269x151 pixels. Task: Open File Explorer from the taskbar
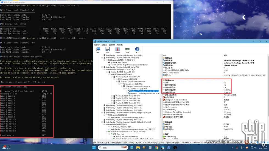(138, 148)
